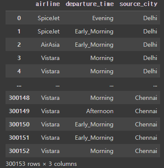Click the ellipsis in the index column
This screenshot has height=168, width=164.
pos(19,86)
